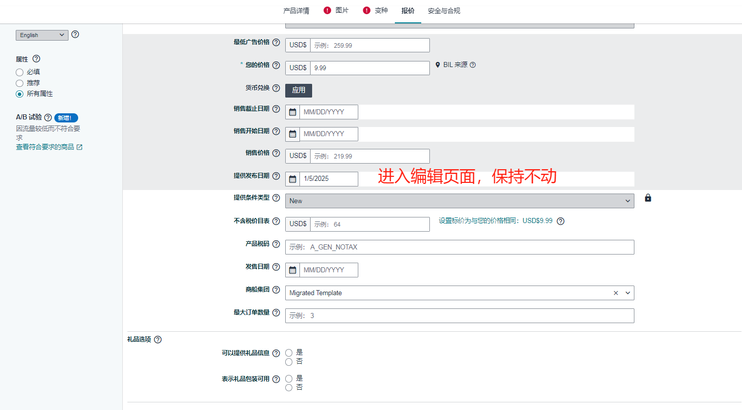Open the calendar picker for 提供发布日期

pyautogui.click(x=292, y=179)
